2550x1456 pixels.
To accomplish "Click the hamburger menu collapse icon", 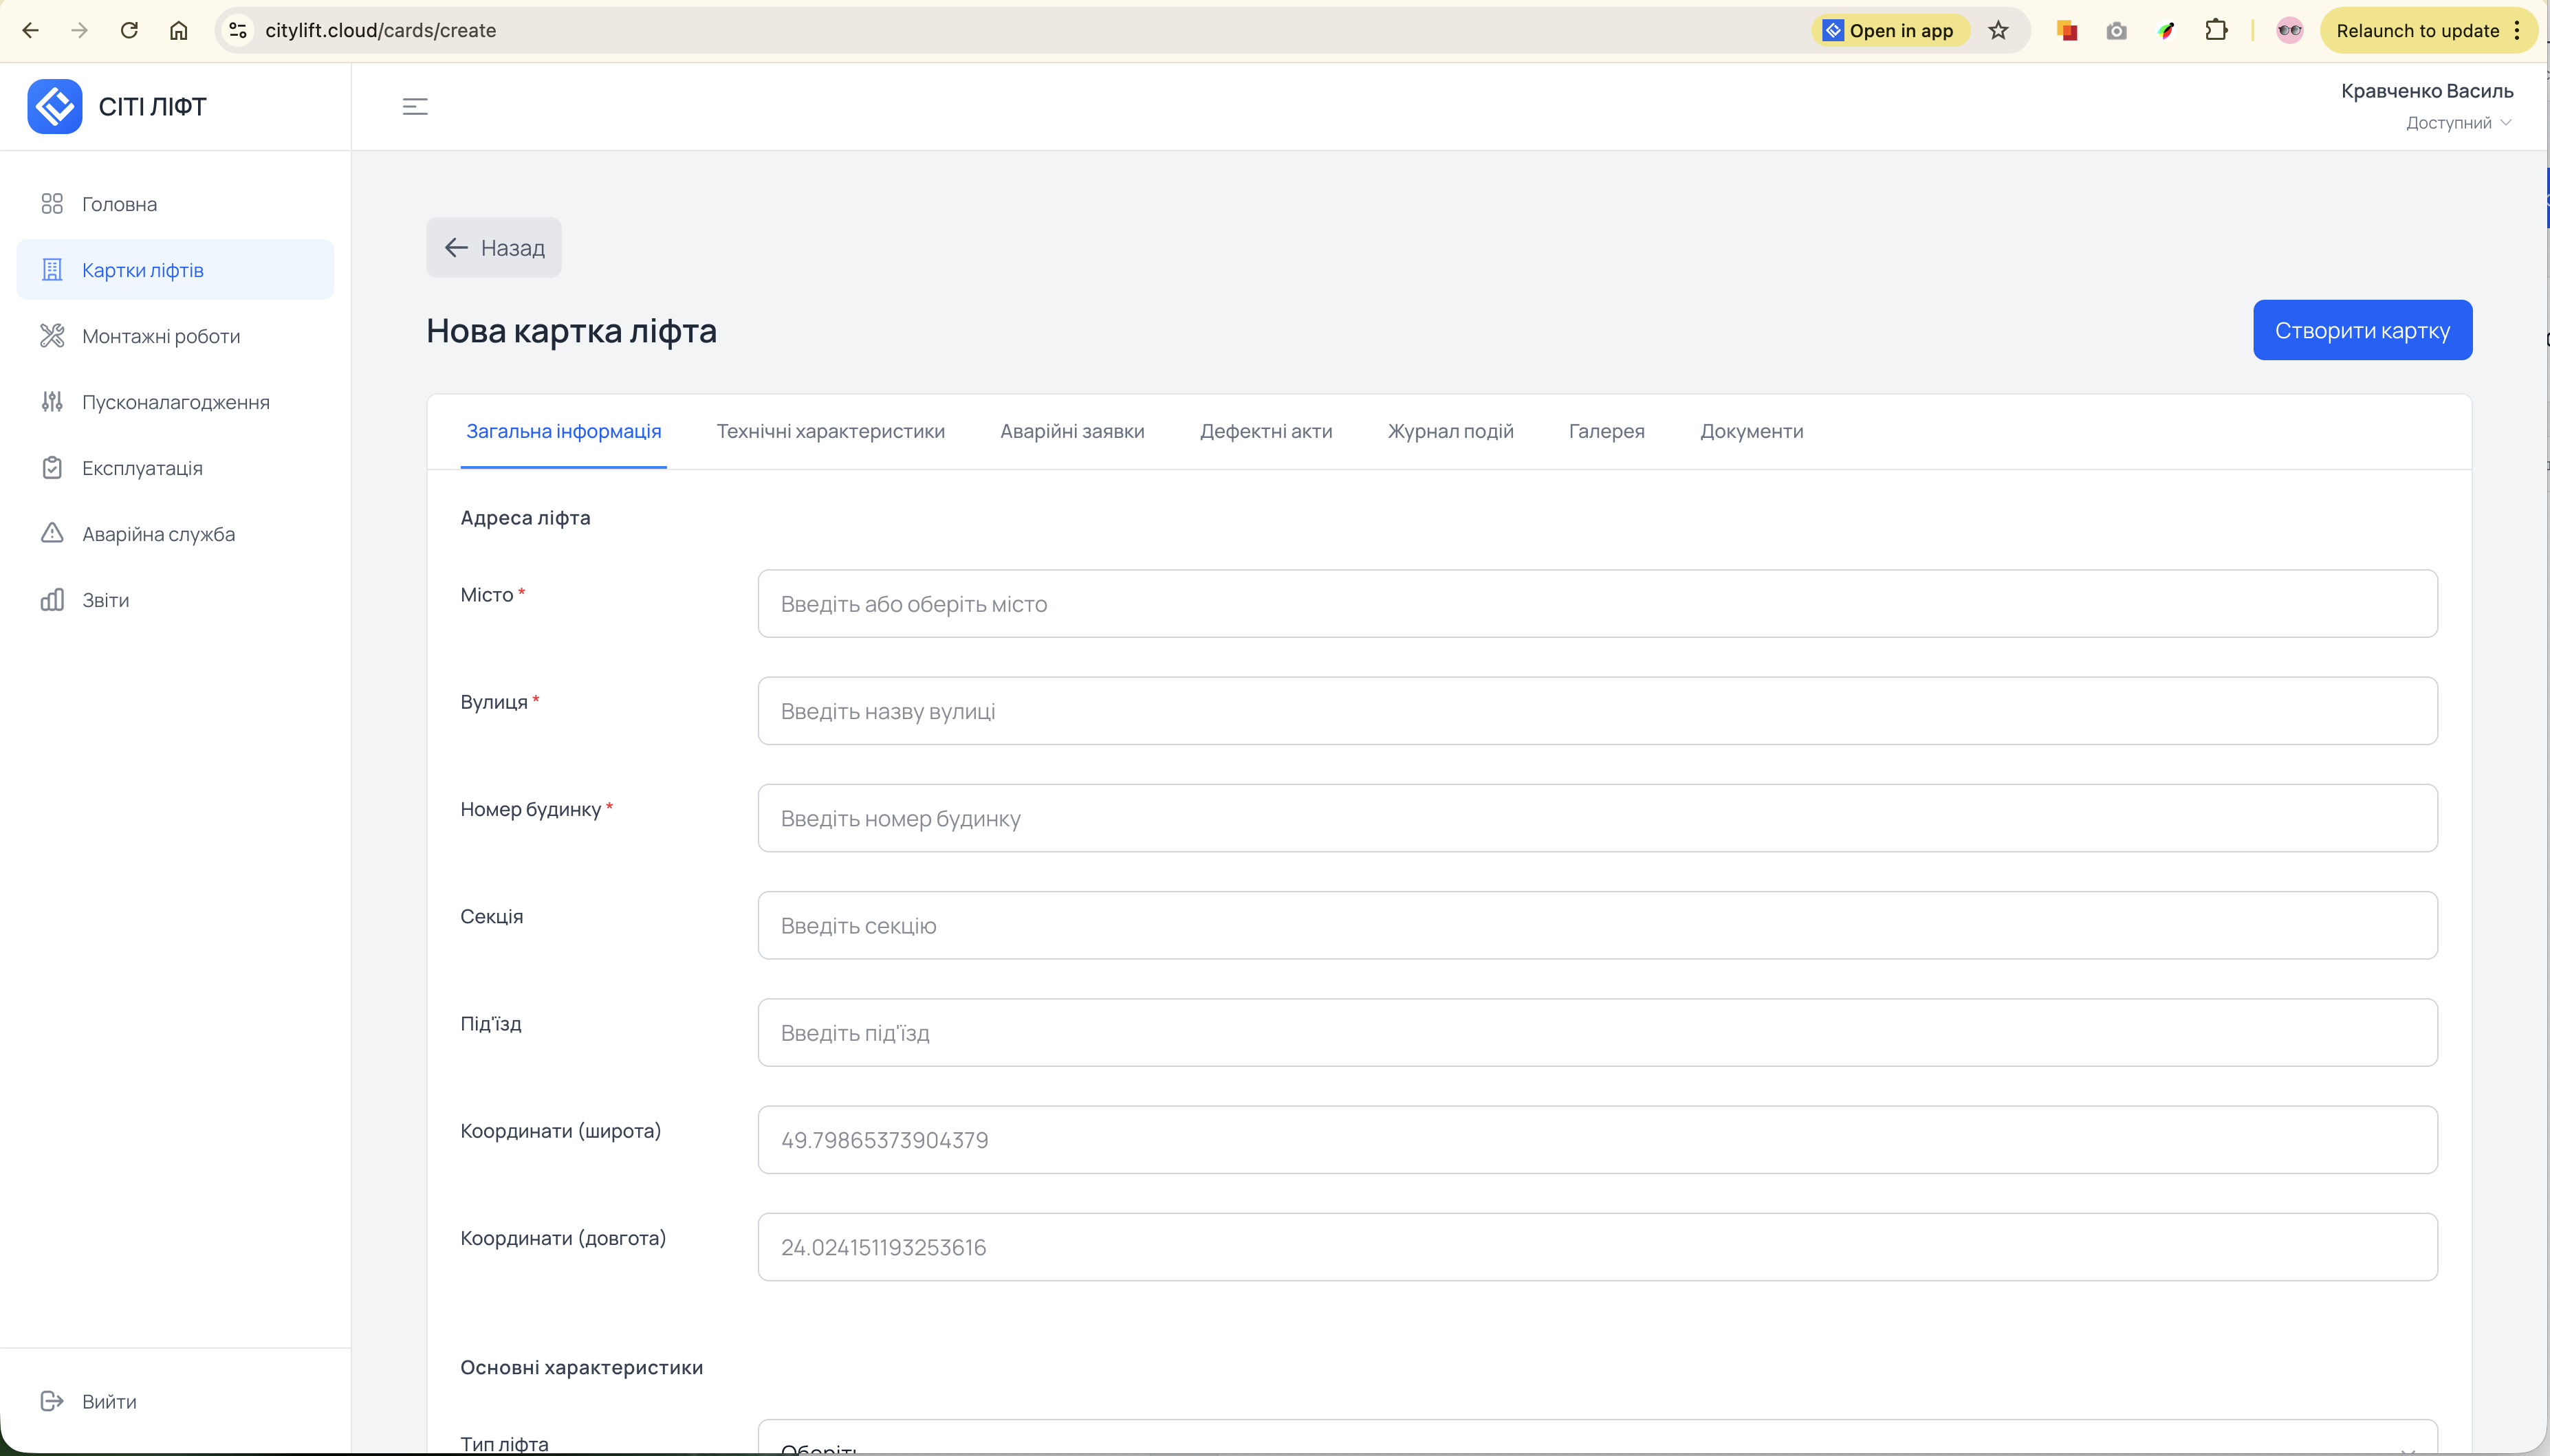I will [x=414, y=107].
